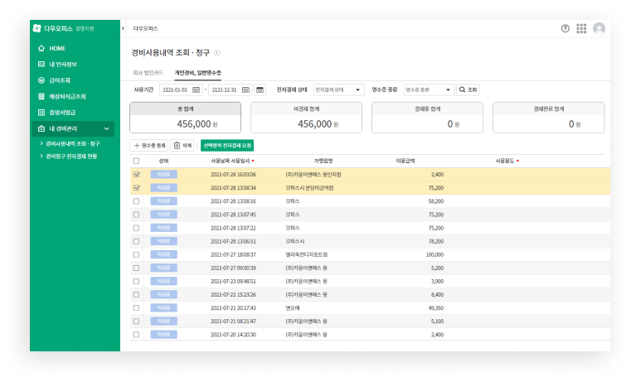The height and width of the screenshot is (382, 631).
Task: Open the 전자결재 상태 dropdown
Action: pos(339,89)
